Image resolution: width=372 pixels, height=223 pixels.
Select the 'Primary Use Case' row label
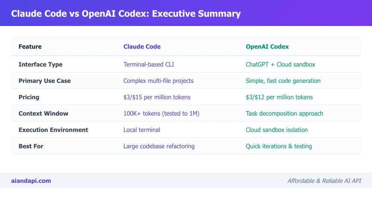point(45,81)
